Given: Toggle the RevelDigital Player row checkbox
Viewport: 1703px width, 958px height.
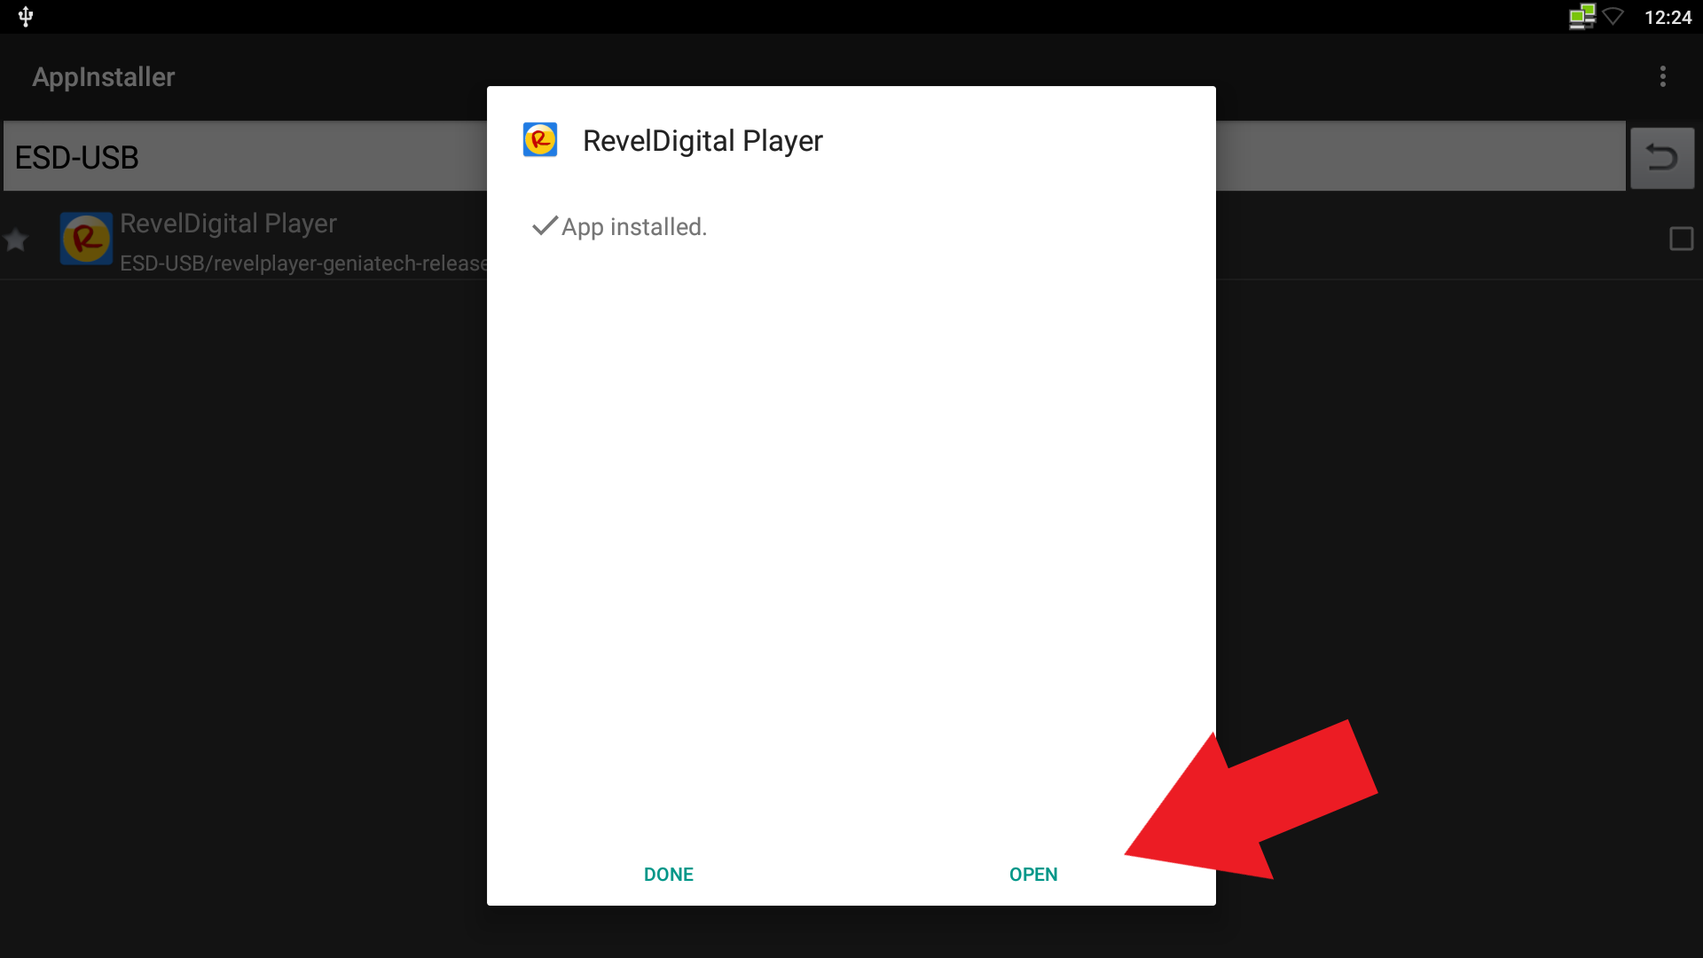Looking at the screenshot, I should tap(1682, 239).
